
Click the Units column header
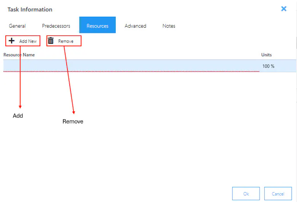click(x=266, y=55)
